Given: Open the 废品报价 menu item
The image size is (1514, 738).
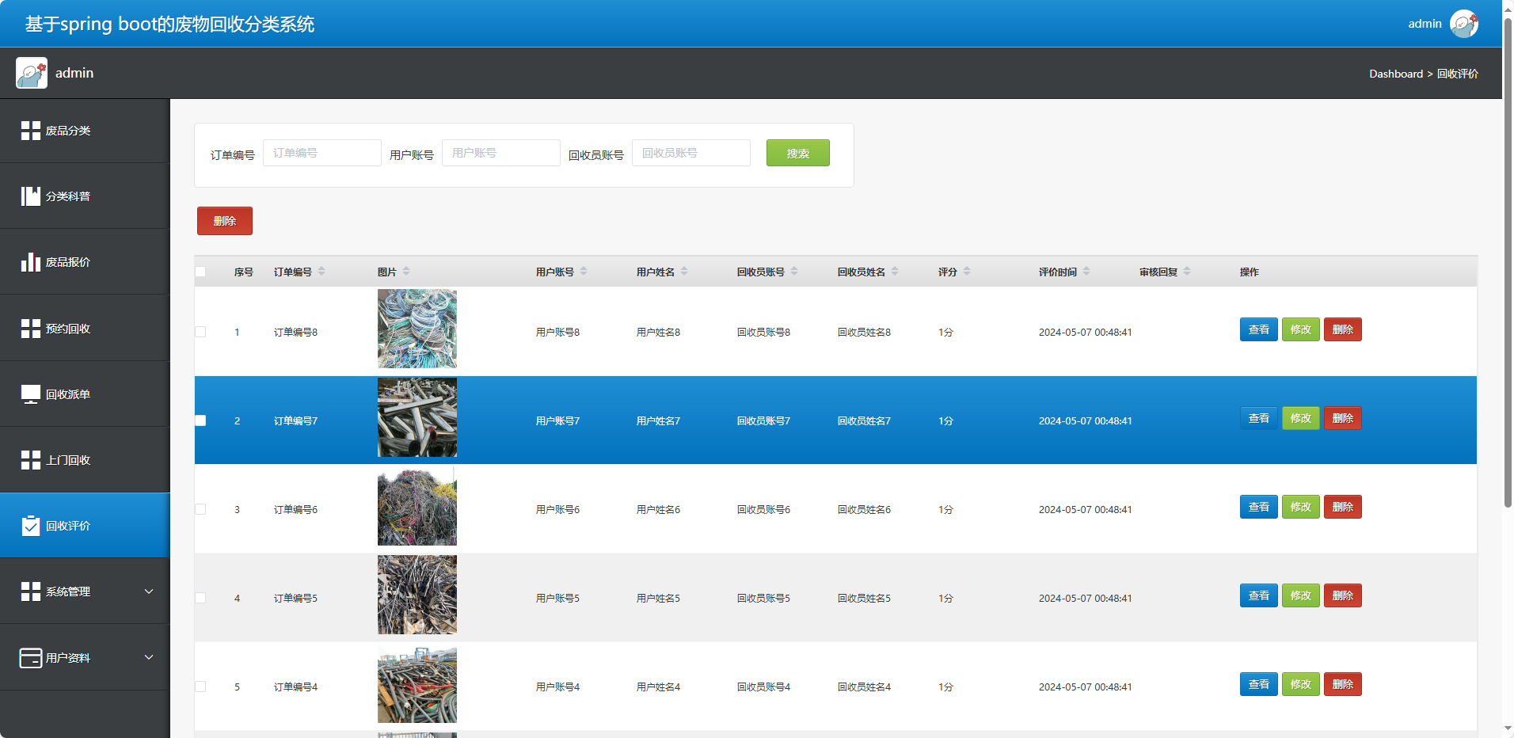Looking at the screenshot, I should (x=85, y=262).
